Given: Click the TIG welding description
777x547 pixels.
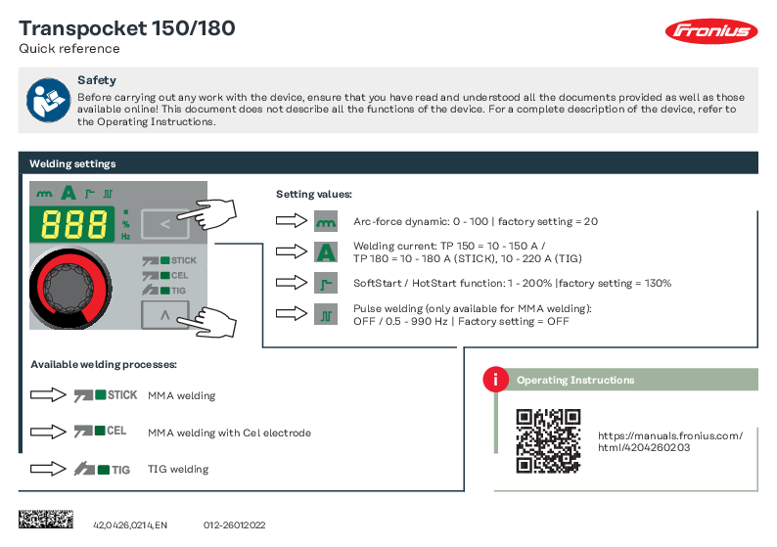Looking at the screenshot, I should [178, 469].
